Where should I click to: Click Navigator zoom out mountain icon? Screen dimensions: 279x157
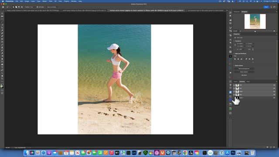240,31
